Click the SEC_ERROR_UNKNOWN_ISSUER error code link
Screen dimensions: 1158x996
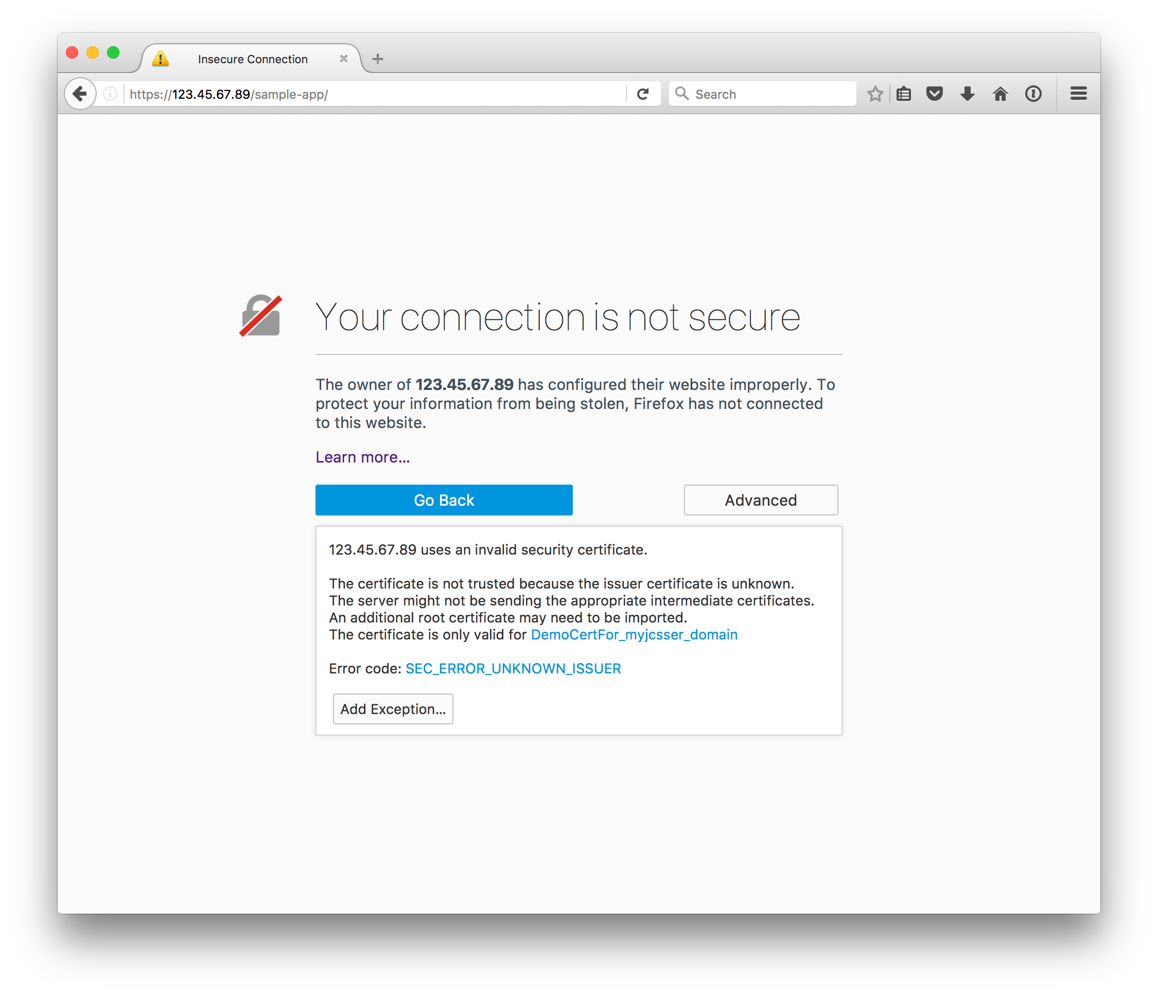pos(513,669)
